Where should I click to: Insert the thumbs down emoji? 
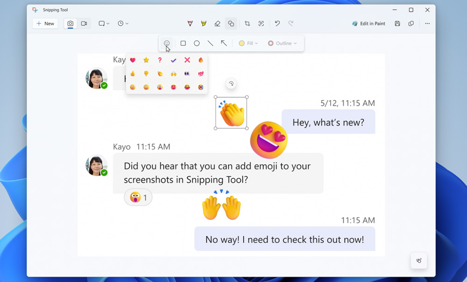pos(146,74)
